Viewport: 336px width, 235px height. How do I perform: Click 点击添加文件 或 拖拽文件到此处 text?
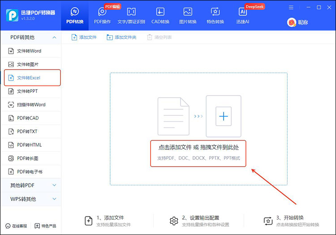click(x=198, y=147)
